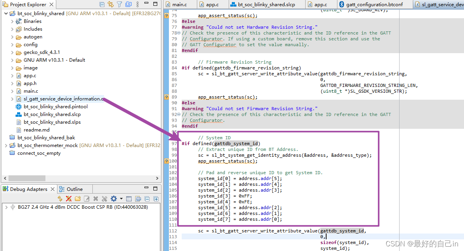The width and height of the screenshot is (464, 251).
Task: Click the Link with Editor icon
Action: [x=111, y=5]
